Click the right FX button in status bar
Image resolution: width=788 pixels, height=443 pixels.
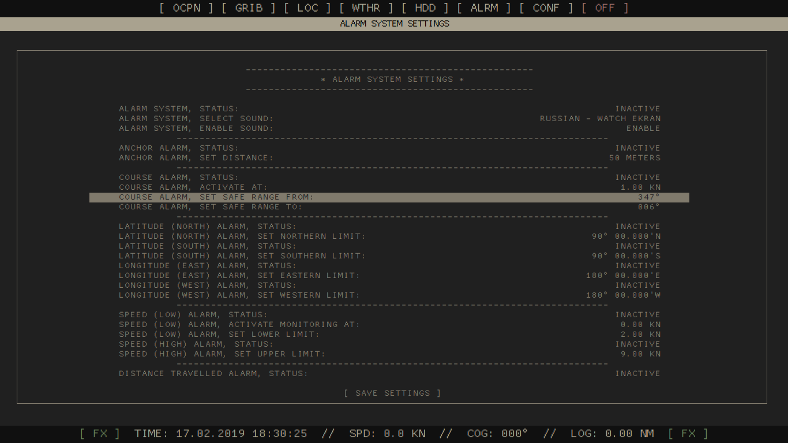(x=688, y=434)
